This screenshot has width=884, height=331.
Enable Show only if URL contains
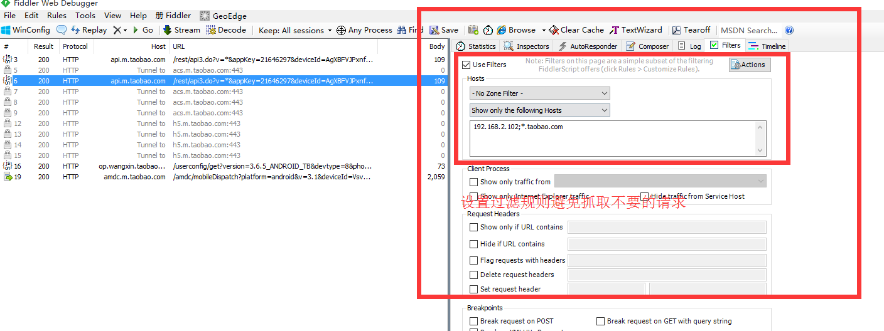pos(474,227)
